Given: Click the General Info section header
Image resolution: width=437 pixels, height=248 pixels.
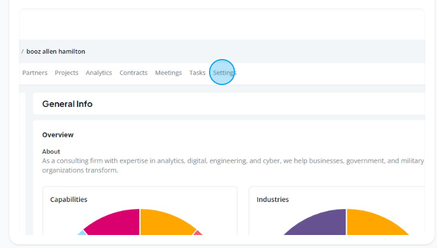Looking at the screenshot, I should (x=67, y=104).
